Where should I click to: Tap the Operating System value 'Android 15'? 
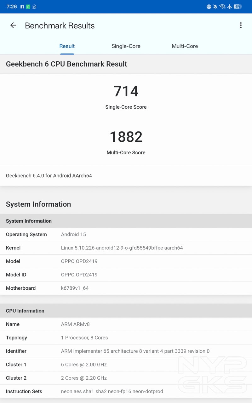point(73,235)
